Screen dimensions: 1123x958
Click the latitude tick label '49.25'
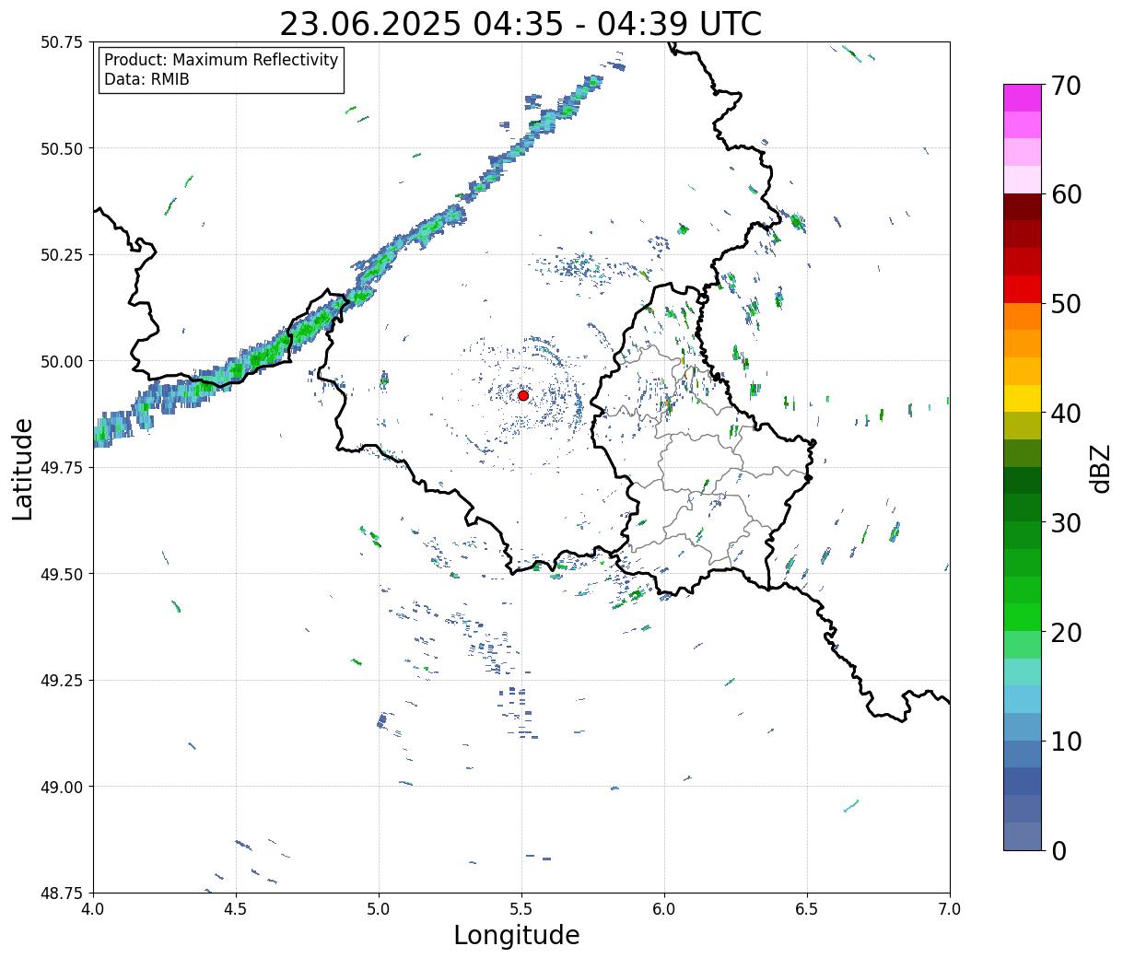click(62, 681)
